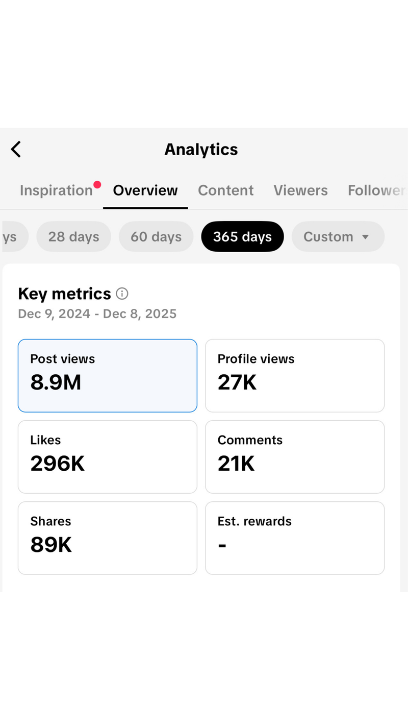Viewport: 408px width, 726px height.
Task: Open the Content tab
Action: [225, 190]
